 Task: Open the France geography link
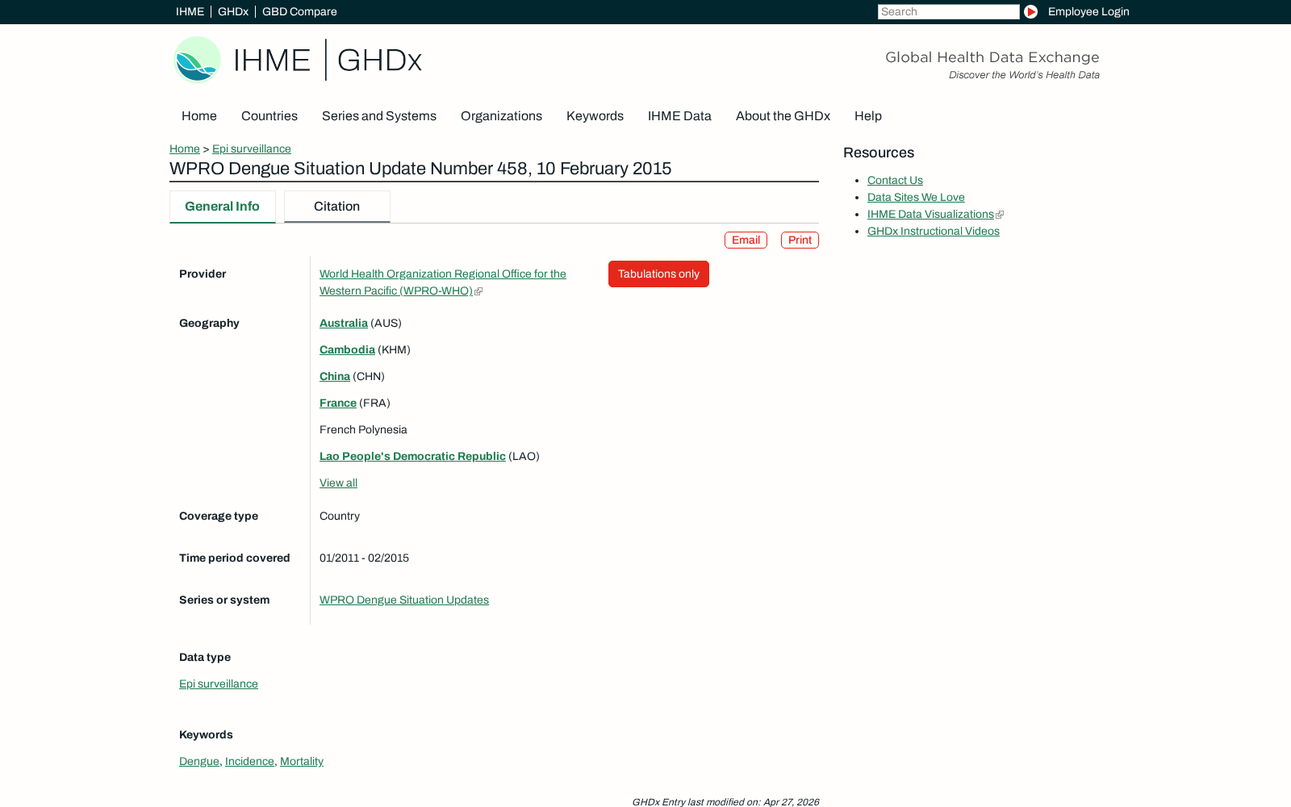point(338,403)
